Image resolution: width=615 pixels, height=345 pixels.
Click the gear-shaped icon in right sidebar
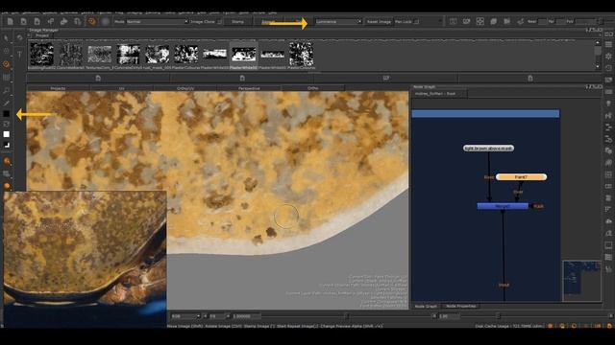point(608,57)
